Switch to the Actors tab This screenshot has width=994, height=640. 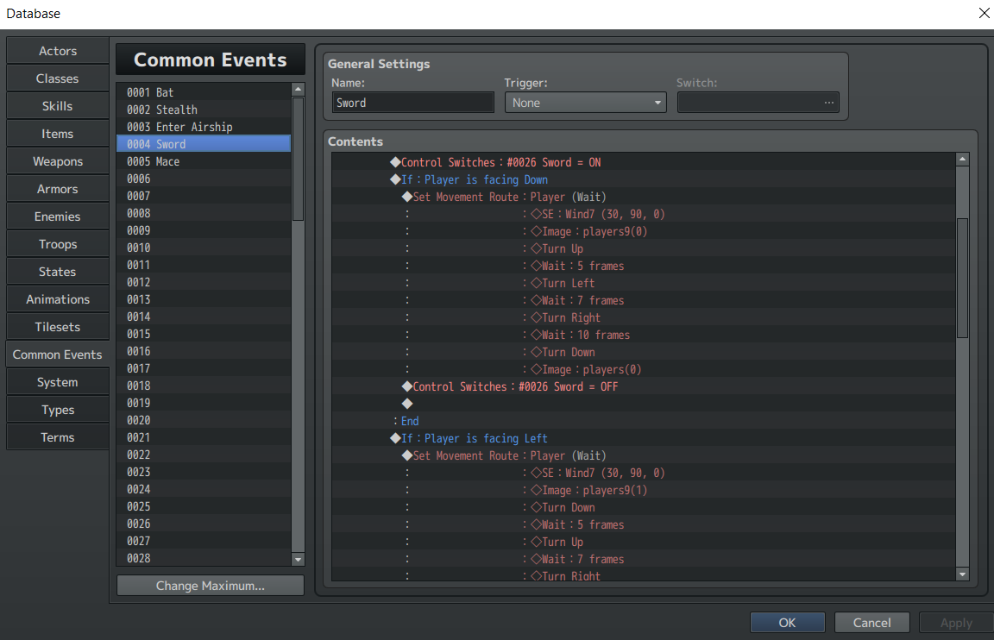coord(58,51)
